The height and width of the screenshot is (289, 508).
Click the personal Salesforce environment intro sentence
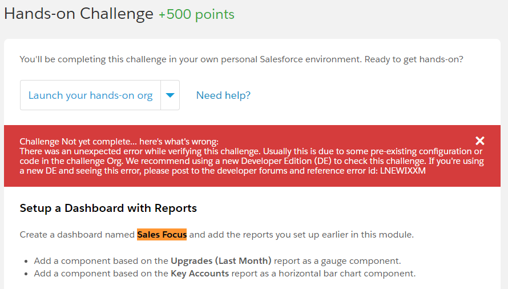point(190,59)
